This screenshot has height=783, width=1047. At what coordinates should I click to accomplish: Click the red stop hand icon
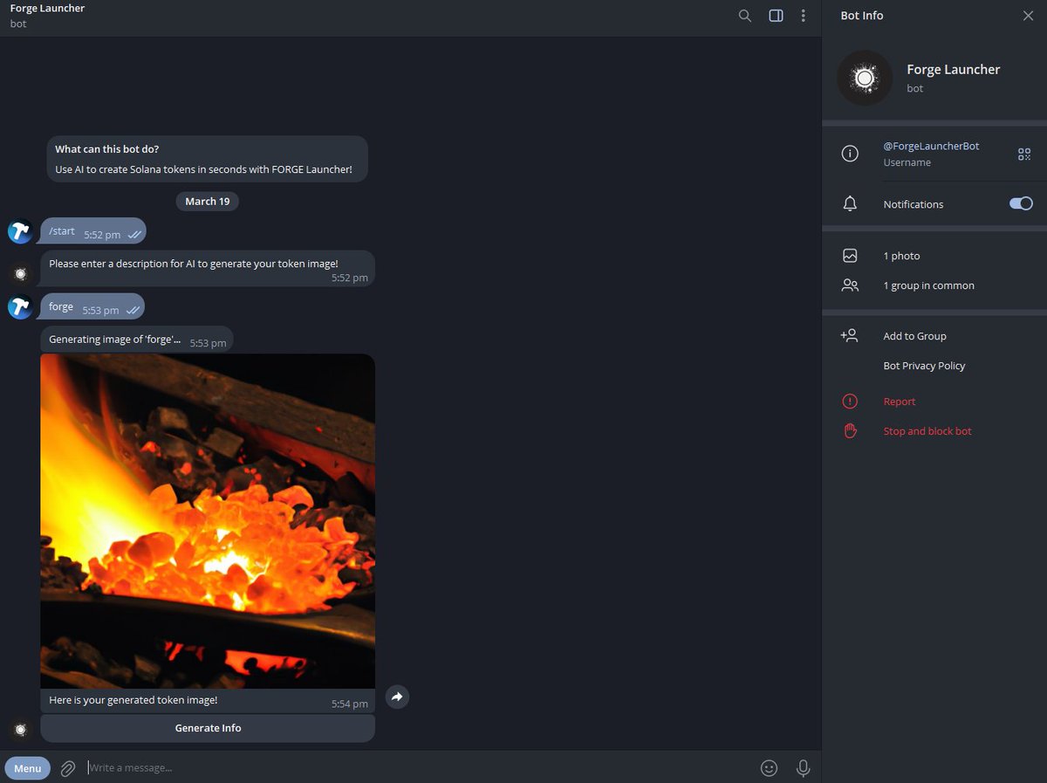(x=850, y=430)
